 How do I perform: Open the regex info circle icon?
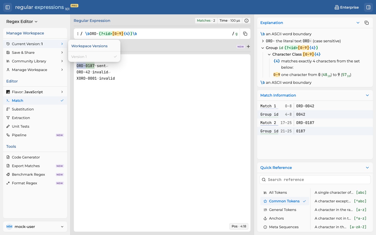(246, 21)
